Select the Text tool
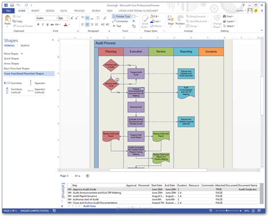Screen dimensions: 269x217 117,26
